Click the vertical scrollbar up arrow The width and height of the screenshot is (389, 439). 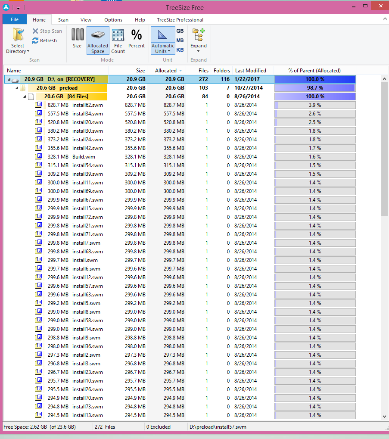pos(385,79)
